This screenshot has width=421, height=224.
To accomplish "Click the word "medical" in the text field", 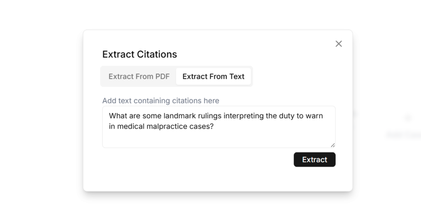I will [x=130, y=127].
